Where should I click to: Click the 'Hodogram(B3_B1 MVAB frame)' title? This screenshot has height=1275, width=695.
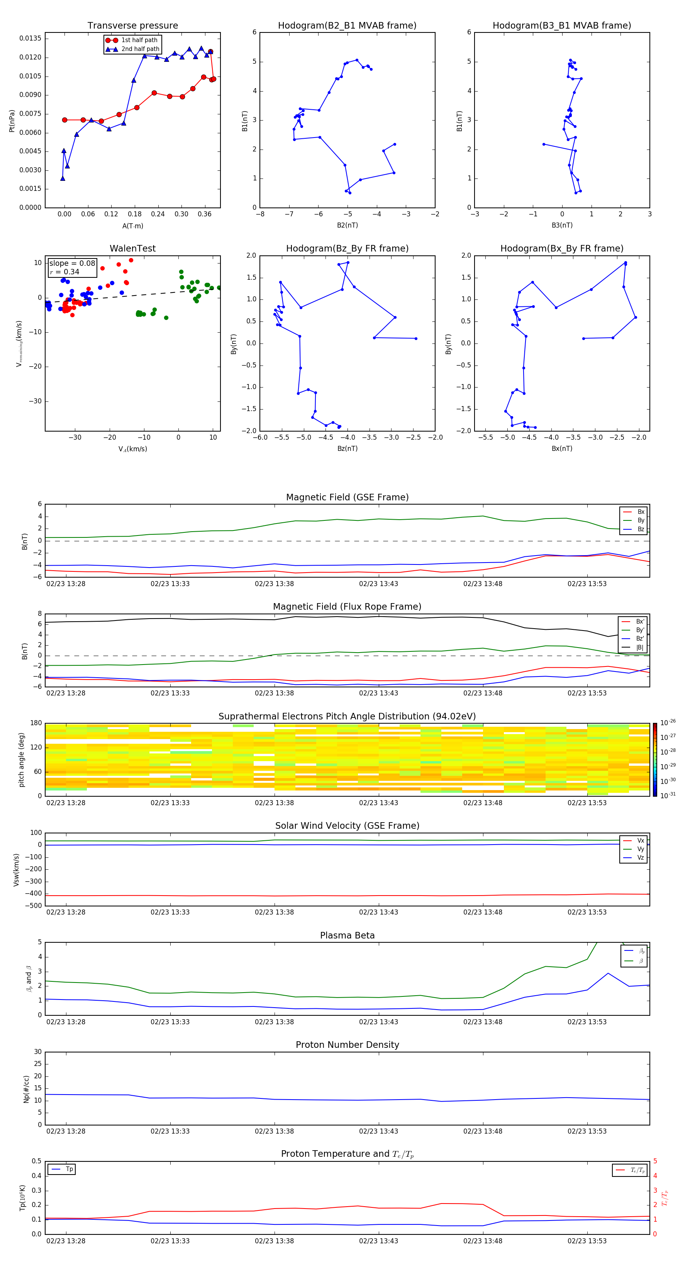(x=562, y=26)
